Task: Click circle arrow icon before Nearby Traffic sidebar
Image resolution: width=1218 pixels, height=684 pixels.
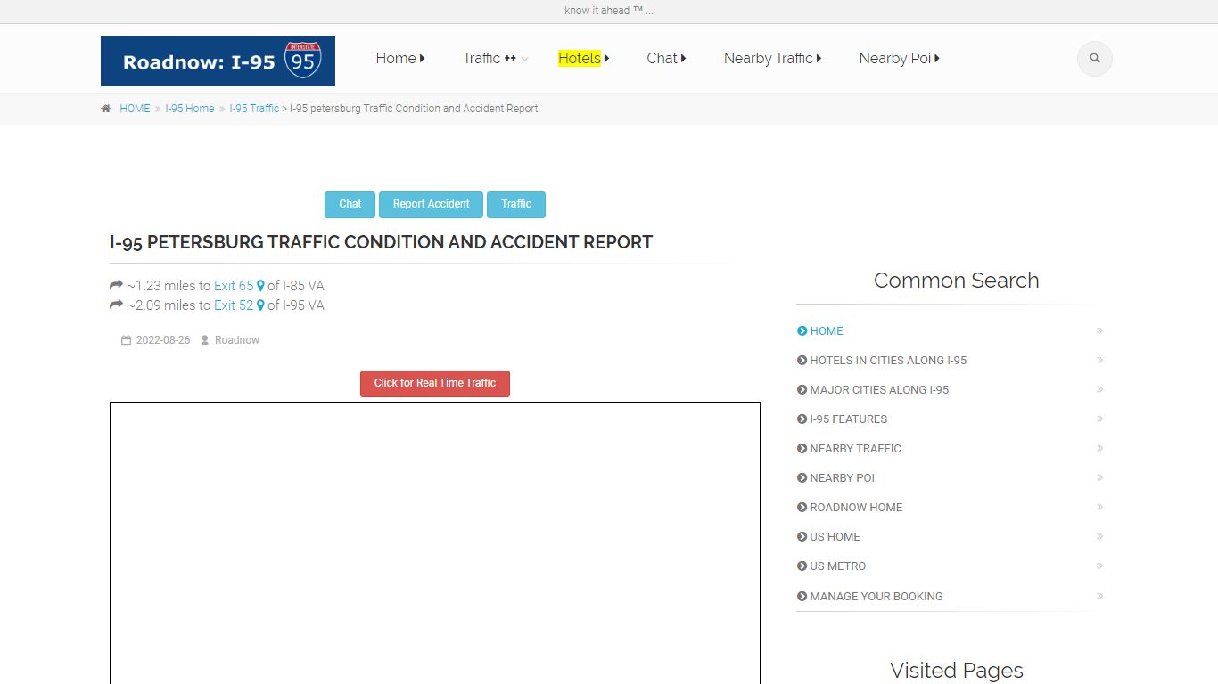Action: point(802,449)
